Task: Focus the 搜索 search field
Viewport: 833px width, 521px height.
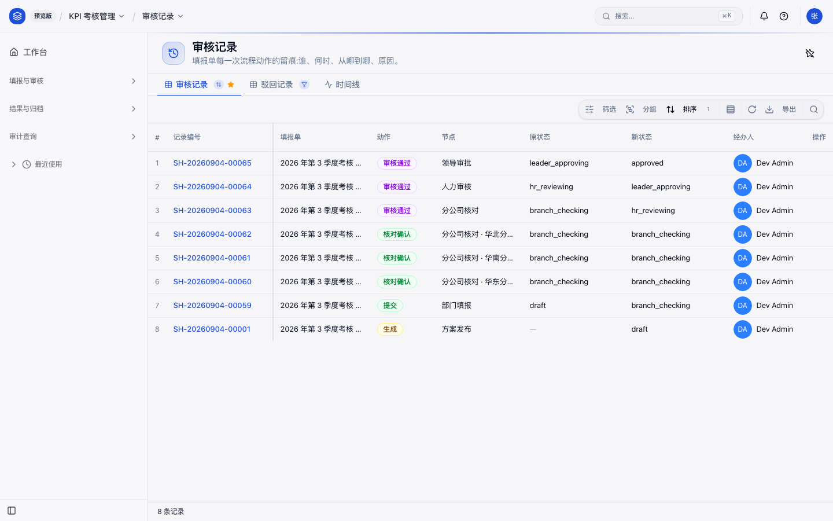Action: click(668, 16)
